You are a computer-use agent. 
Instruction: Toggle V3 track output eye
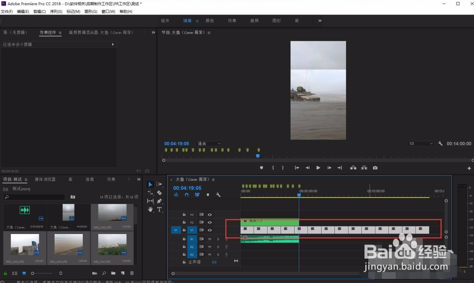click(210, 215)
